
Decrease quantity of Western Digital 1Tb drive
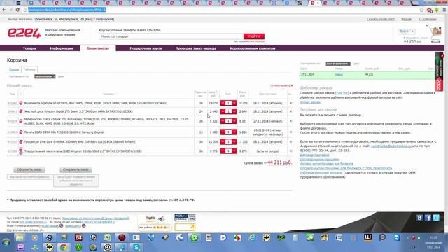(x=223, y=111)
